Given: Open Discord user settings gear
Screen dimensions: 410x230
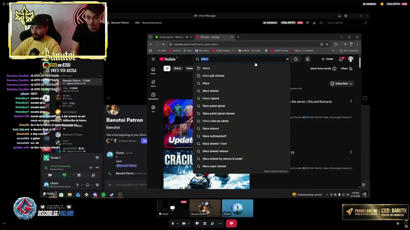Looking at the screenshot, I should tap(97, 185).
